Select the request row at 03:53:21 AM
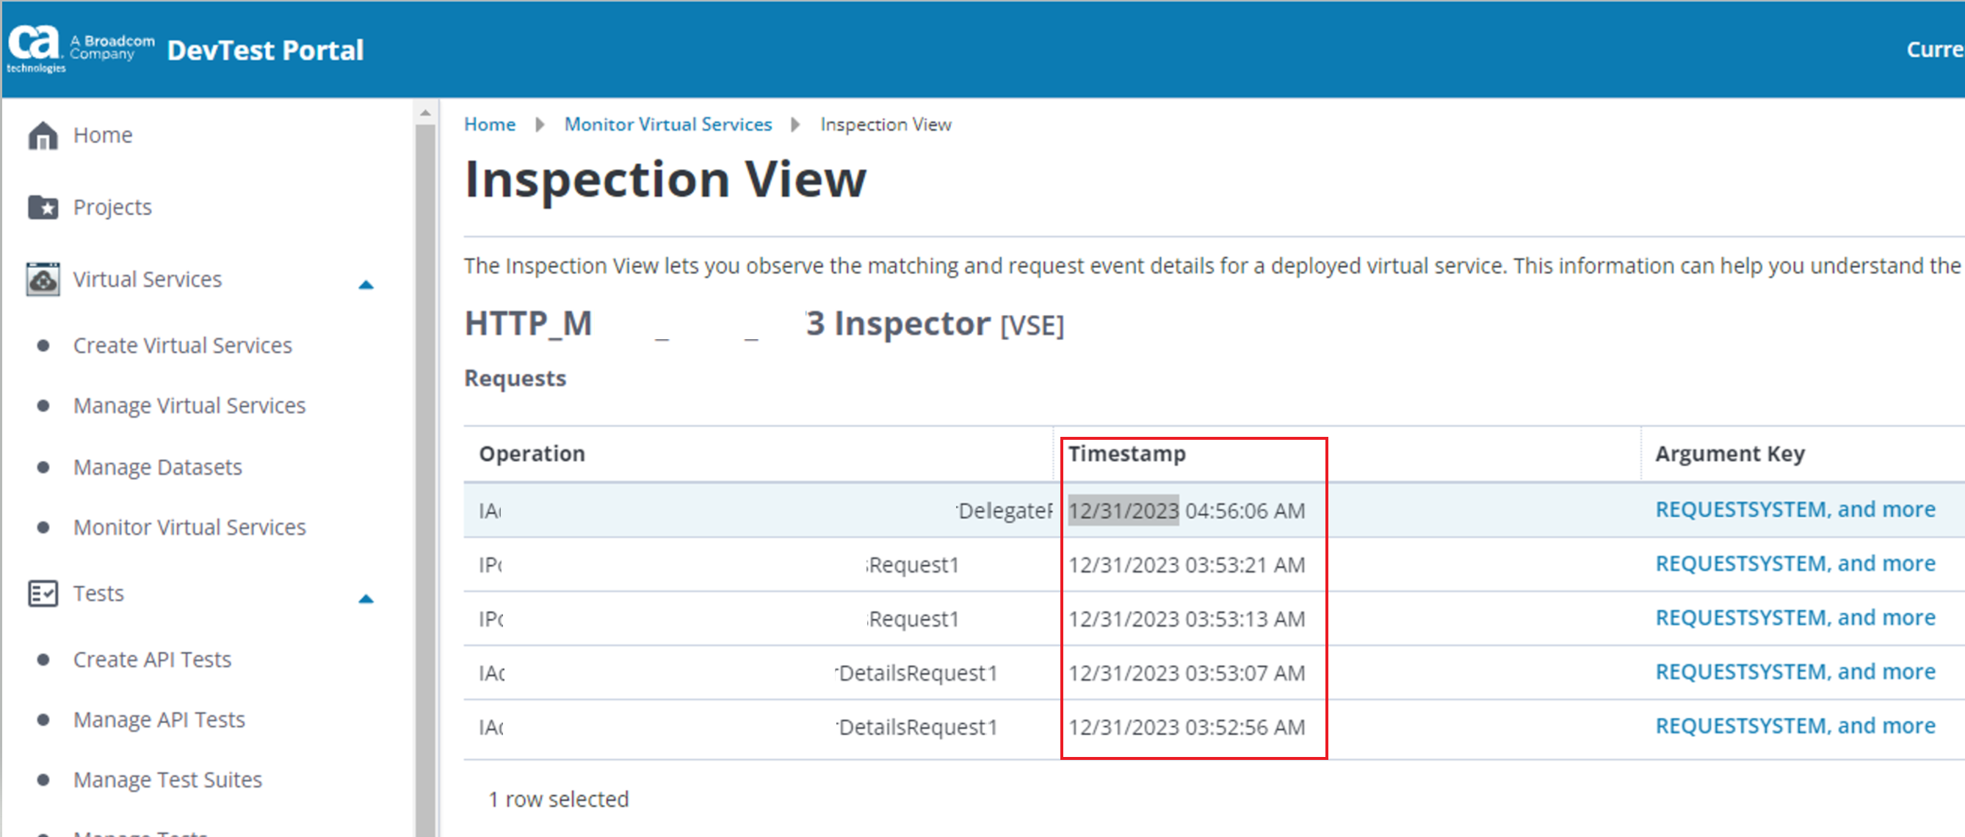 1186,565
